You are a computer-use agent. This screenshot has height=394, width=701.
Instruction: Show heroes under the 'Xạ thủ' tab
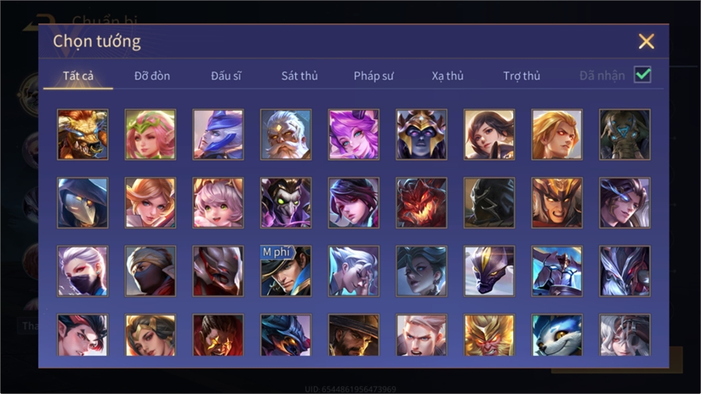click(x=448, y=76)
